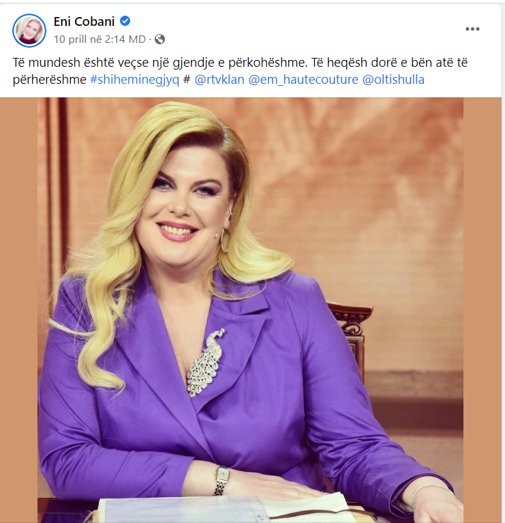This screenshot has height=523, width=505.
Task: Open Eni Cobani's round profile picture
Action: [29, 31]
